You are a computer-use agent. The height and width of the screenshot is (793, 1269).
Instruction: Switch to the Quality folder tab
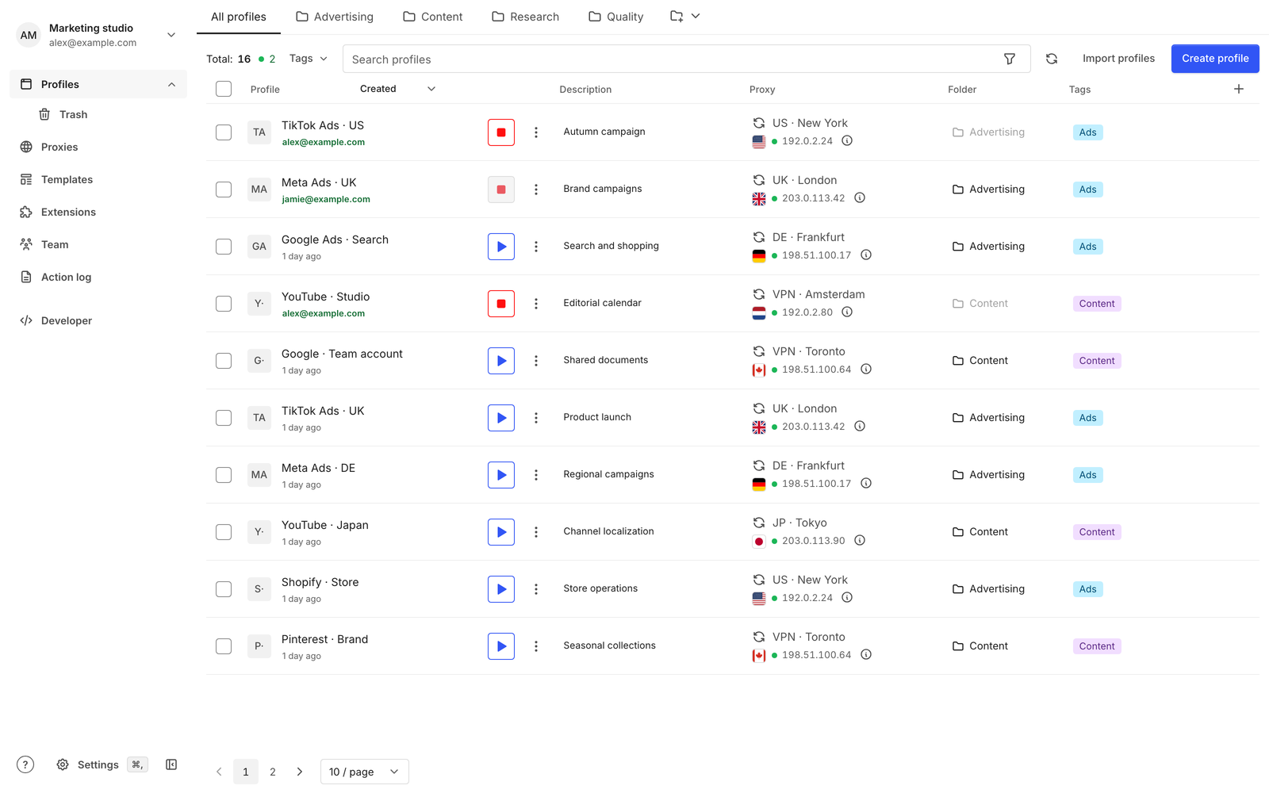(616, 17)
